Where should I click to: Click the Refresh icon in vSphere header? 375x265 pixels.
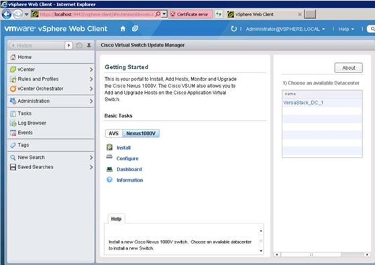tap(233, 29)
